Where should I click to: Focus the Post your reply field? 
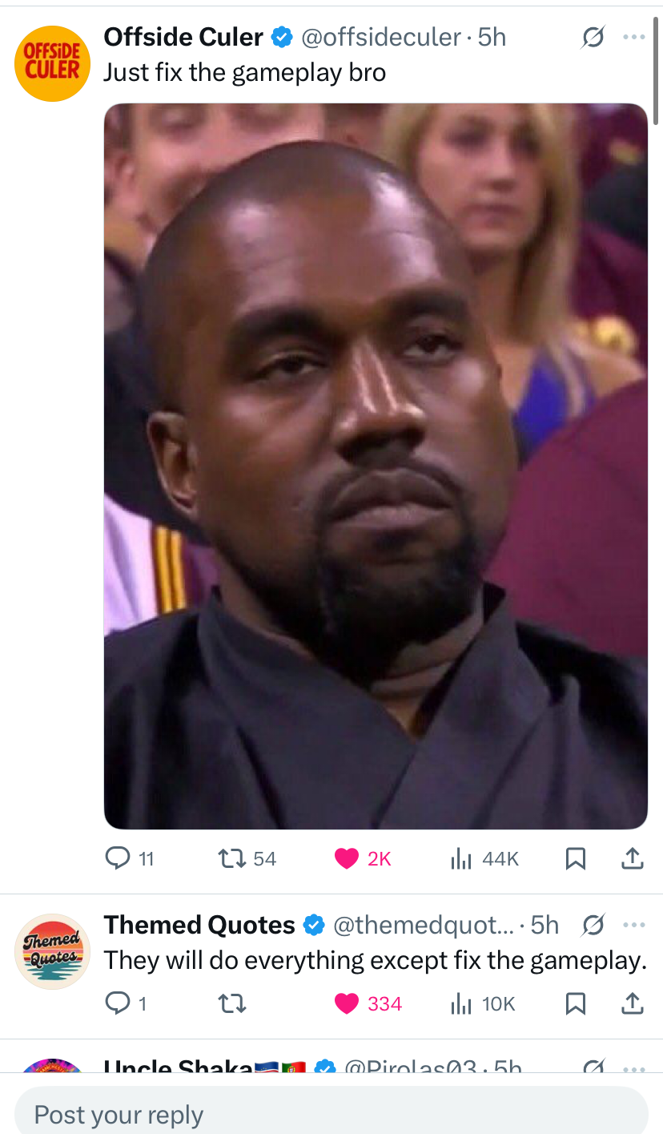coord(331,1114)
